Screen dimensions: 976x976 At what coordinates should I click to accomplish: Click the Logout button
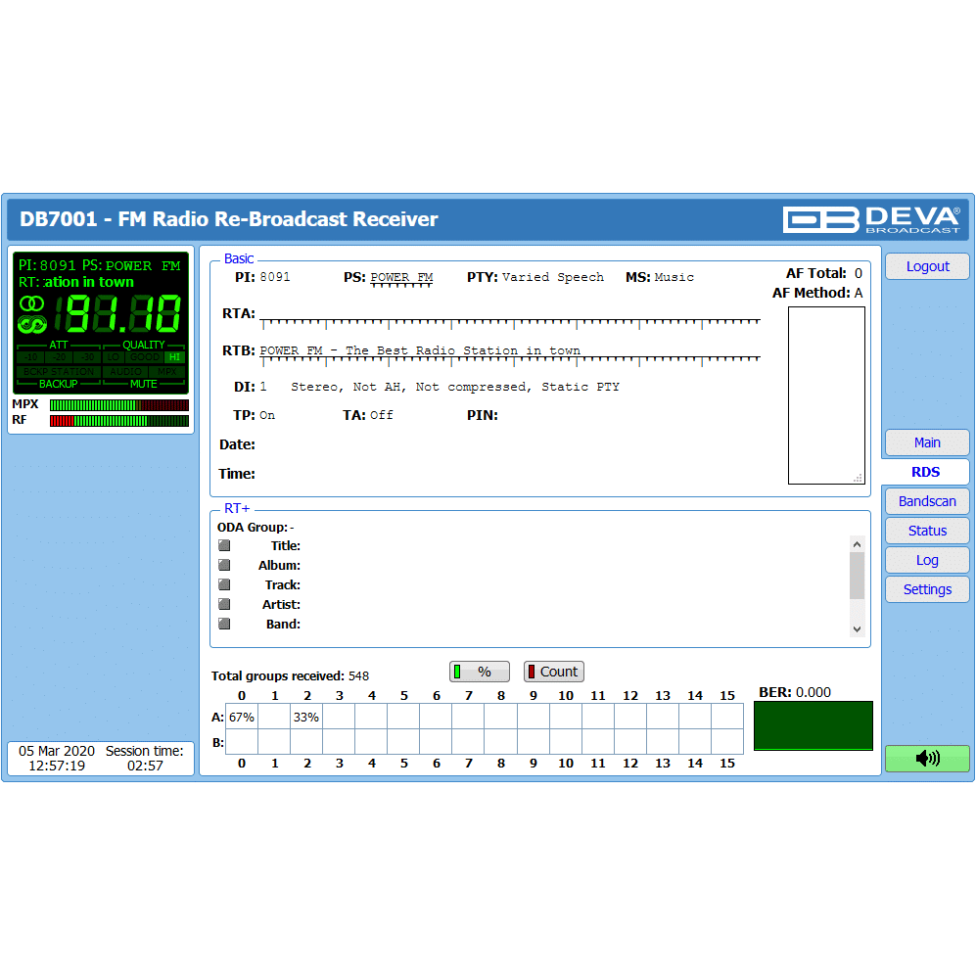click(x=926, y=266)
